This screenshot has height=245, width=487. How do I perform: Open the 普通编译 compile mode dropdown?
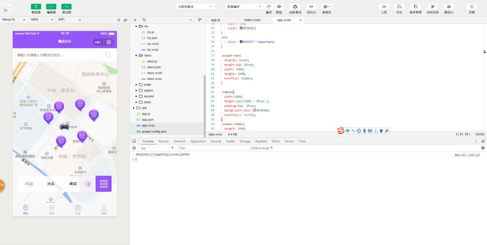(244, 6)
